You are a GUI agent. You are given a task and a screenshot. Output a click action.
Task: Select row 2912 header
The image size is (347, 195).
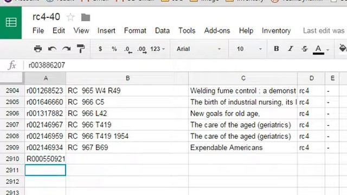(x=12, y=181)
